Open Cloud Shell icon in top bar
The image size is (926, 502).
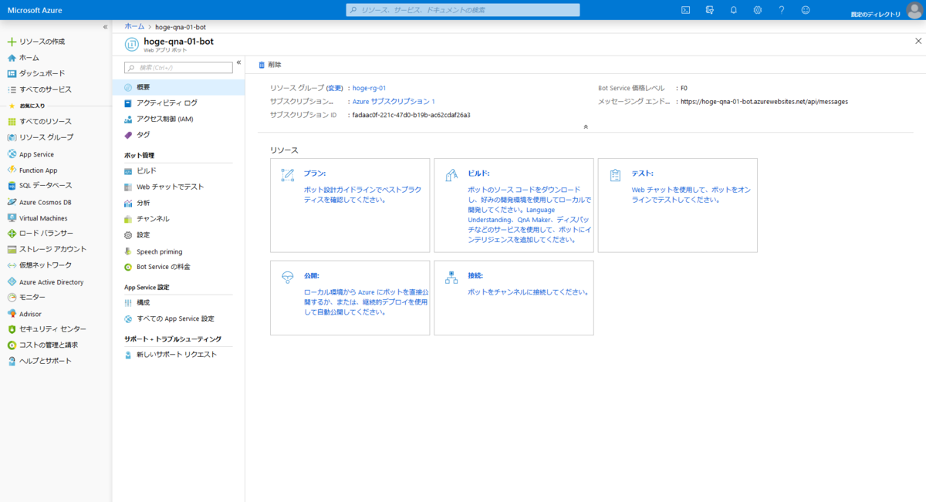click(x=685, y=10)
